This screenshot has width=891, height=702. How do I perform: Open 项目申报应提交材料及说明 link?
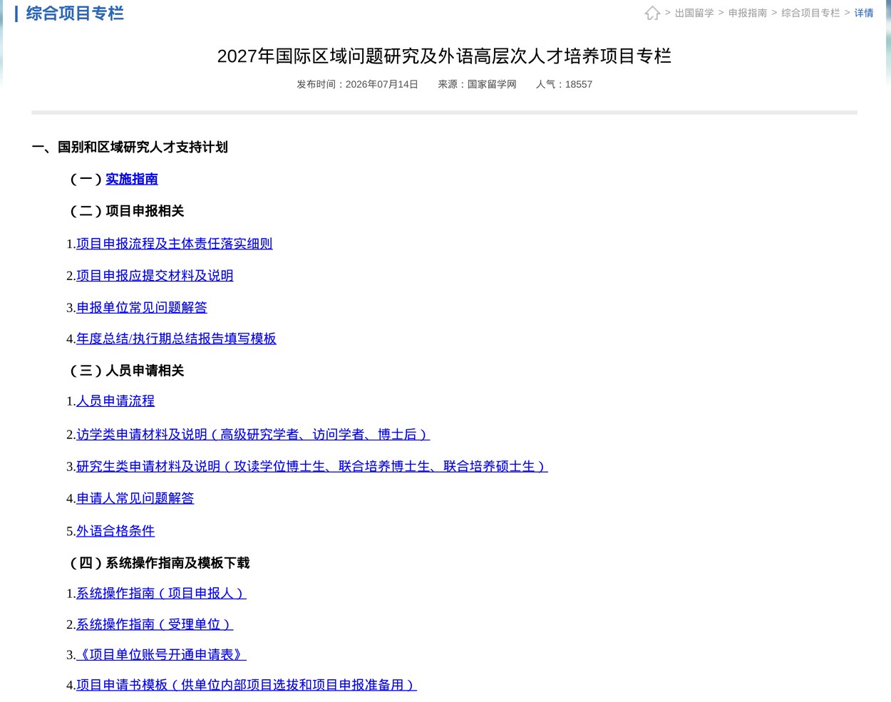pos(155,276)
